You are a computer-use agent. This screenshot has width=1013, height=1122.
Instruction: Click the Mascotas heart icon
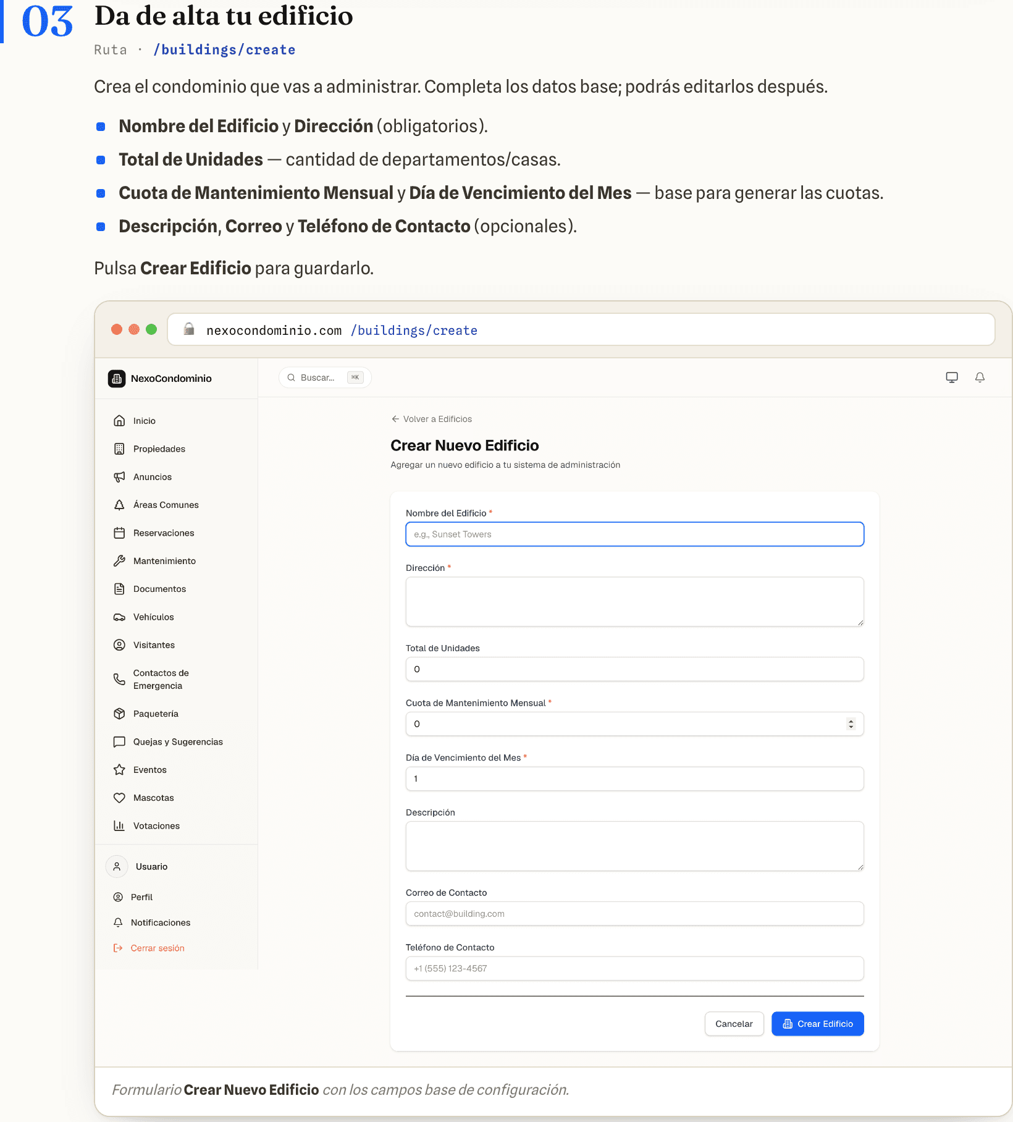click(x=119, y=798)
